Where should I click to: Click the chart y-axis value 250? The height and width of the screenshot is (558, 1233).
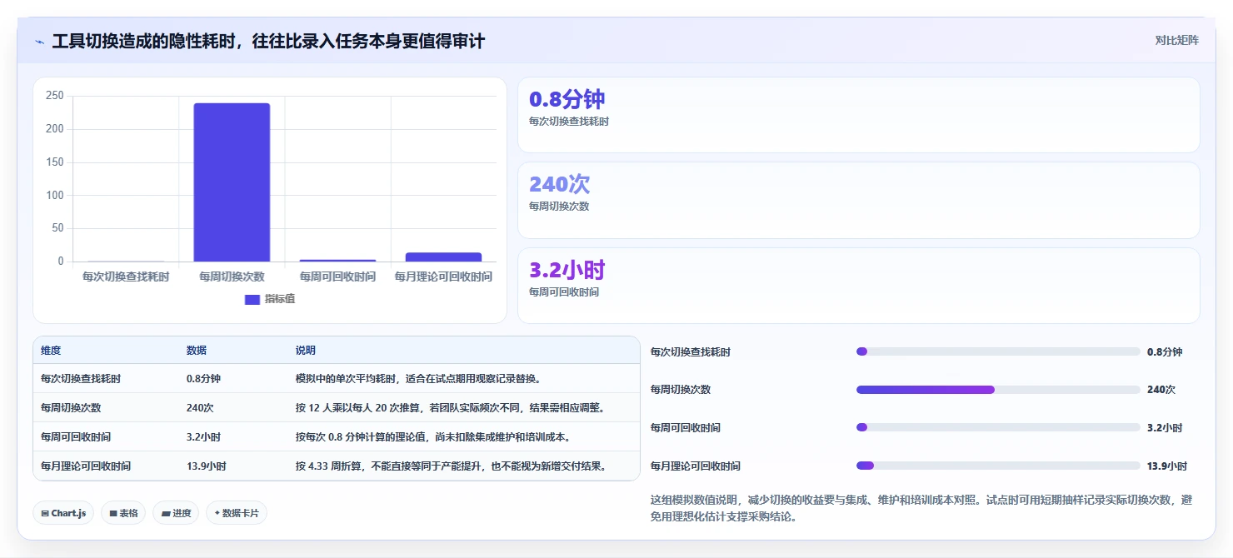pyautogui.click(x=55, y=96)
